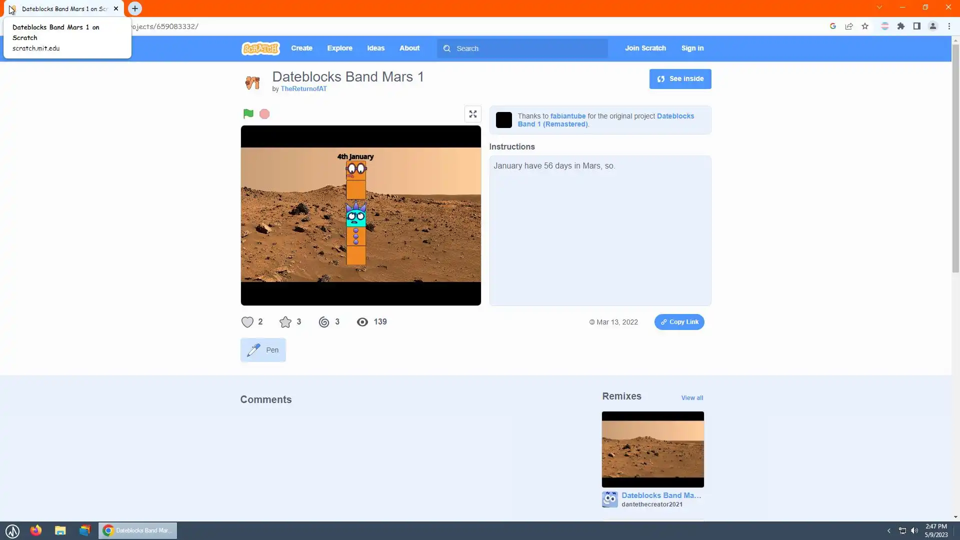
Task: Show hidden system tray icons
Action: click(888, 530)
